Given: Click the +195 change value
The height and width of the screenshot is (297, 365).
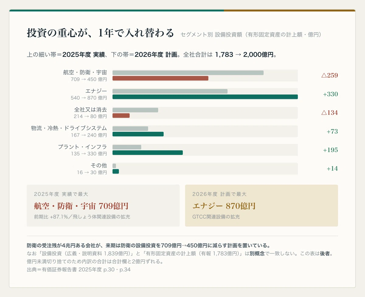Looking at the screenshot, I should pyautogui.click(x=330, y=150).
